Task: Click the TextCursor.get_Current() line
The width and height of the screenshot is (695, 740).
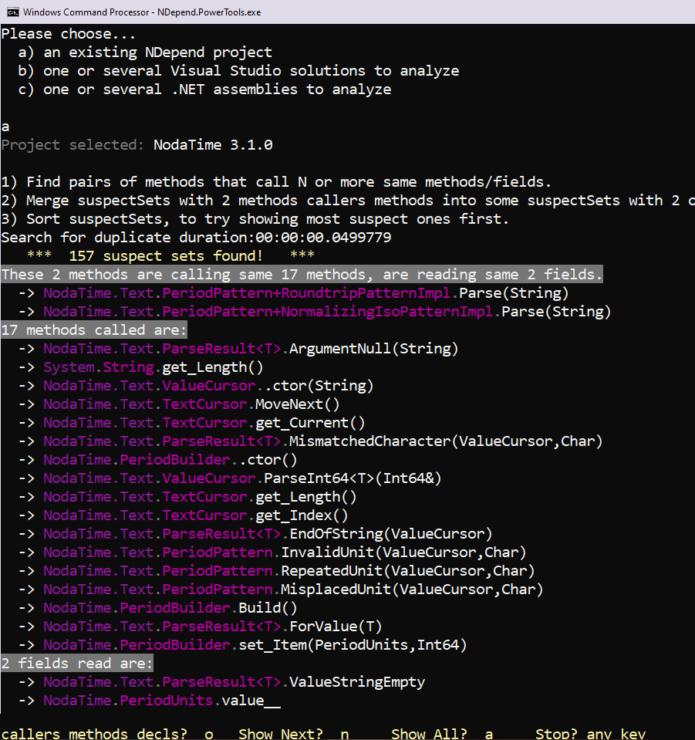Action: 191,422
